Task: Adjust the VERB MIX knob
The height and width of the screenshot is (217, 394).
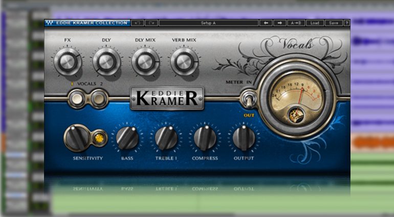Action: point(184,61)
